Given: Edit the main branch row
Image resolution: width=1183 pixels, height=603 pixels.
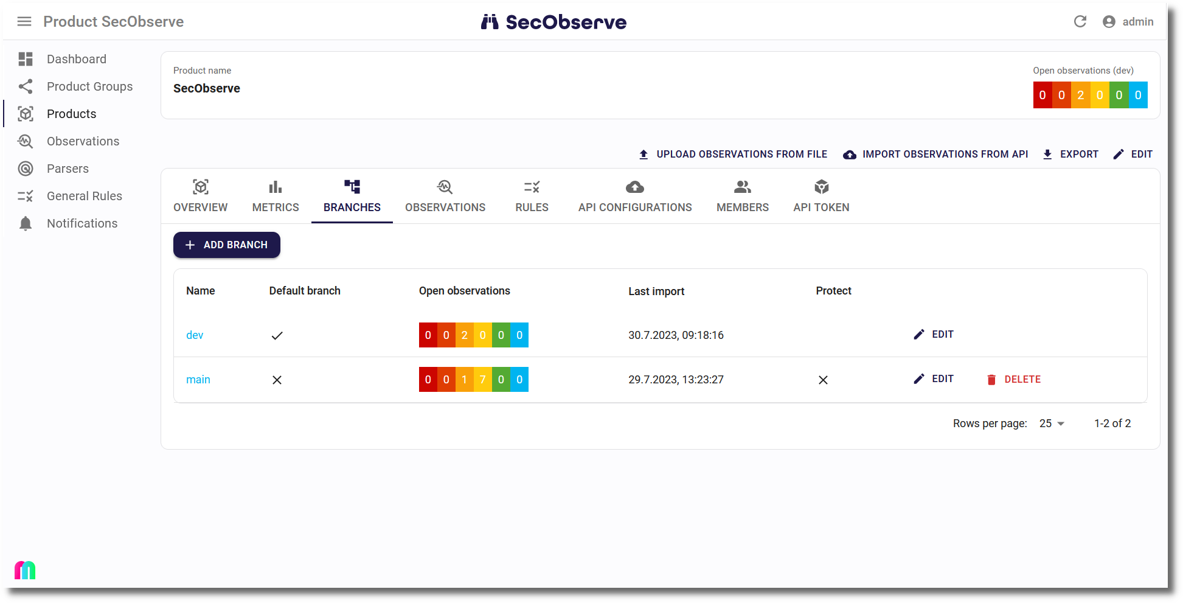Looking at the screenshot, I should [934, 379].
